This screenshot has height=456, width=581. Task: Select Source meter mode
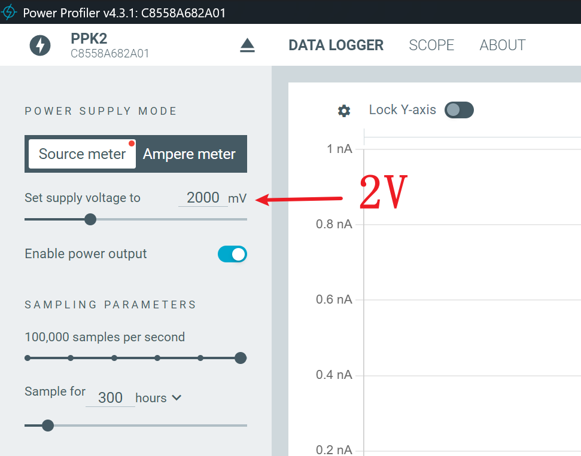point(82,154)
